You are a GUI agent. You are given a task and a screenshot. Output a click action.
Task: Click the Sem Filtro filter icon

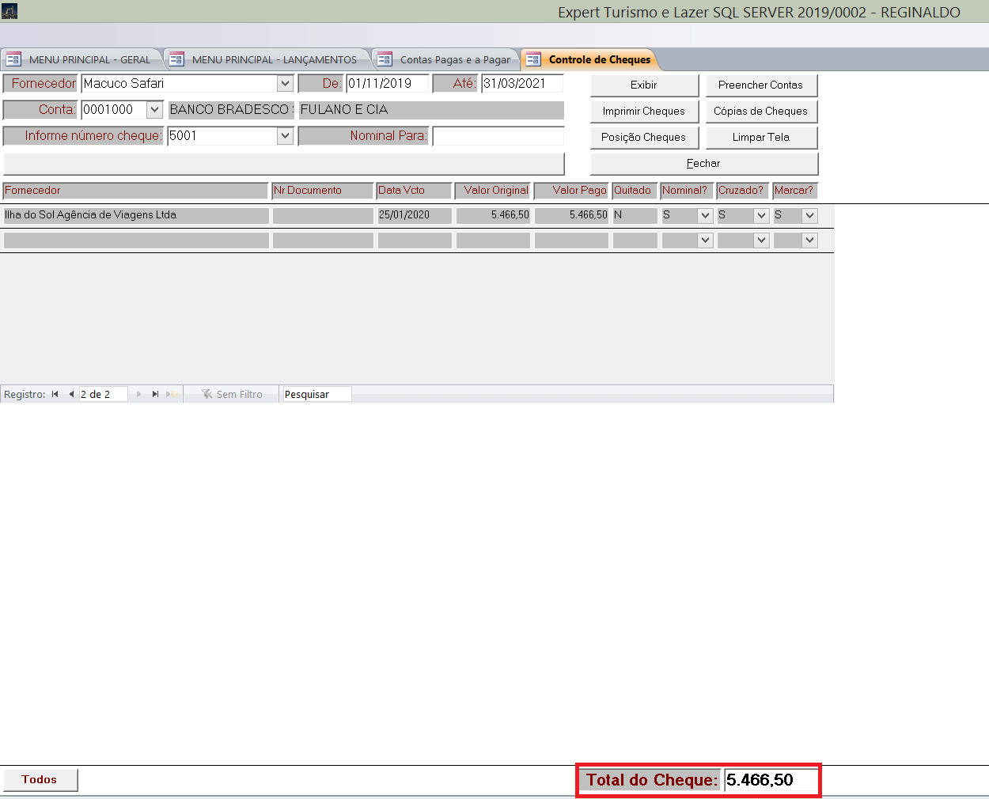click(207, 394)
